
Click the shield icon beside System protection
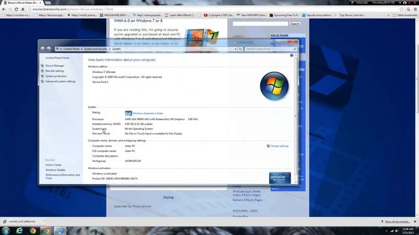coord(42,76)
